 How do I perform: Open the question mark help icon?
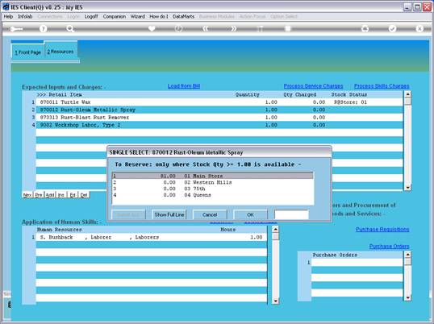[43, 29]
